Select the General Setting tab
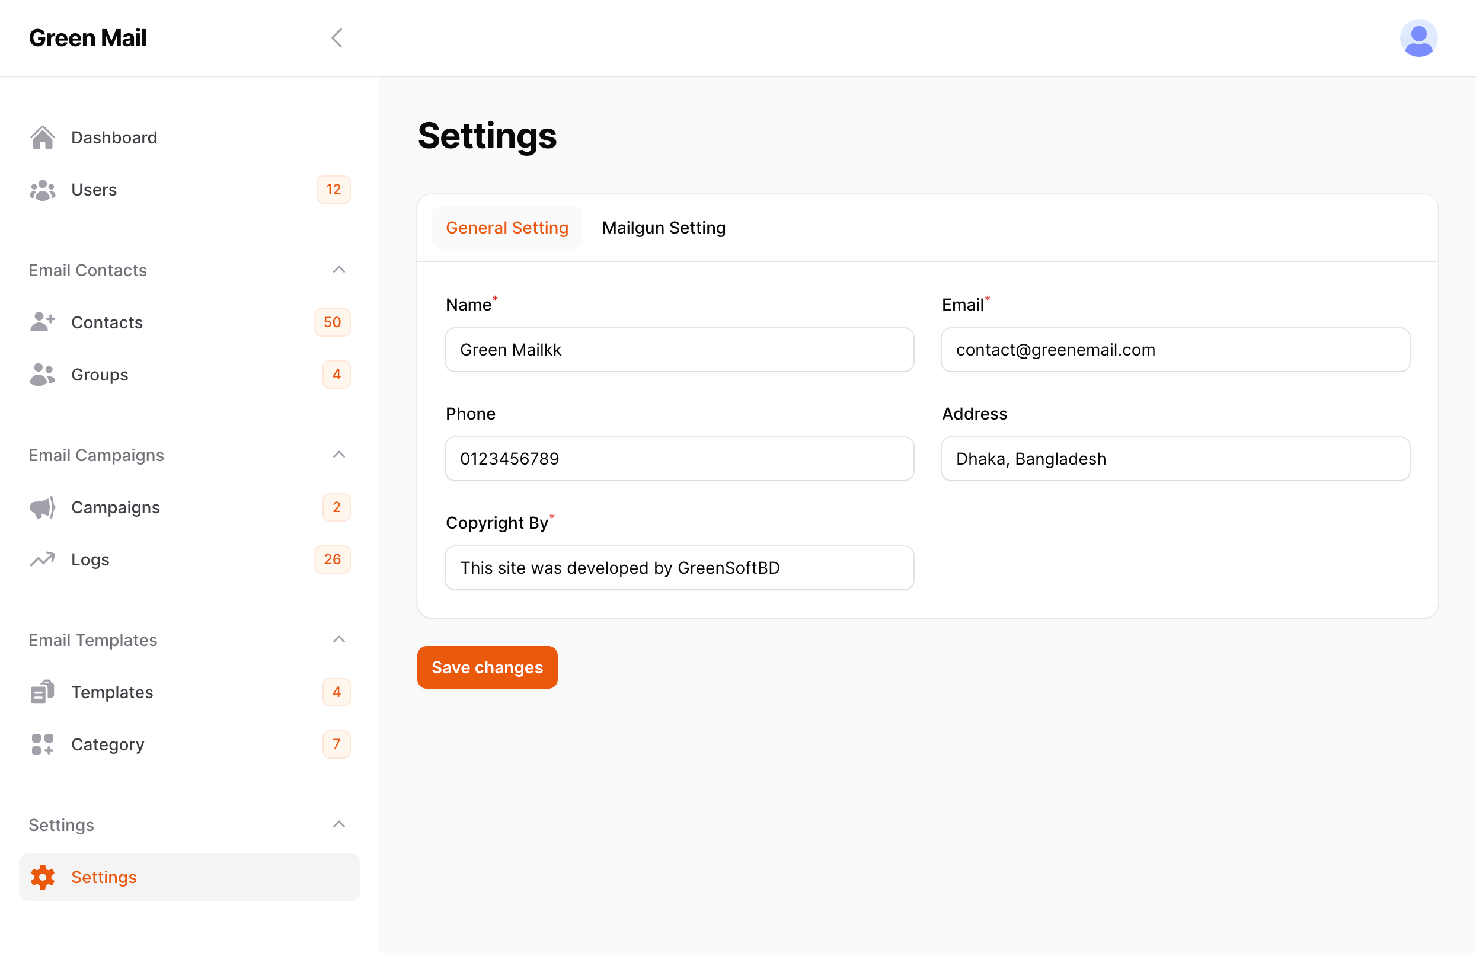Image resolution: width=1476 pixels, height=953 pixels. coord(507,227)
